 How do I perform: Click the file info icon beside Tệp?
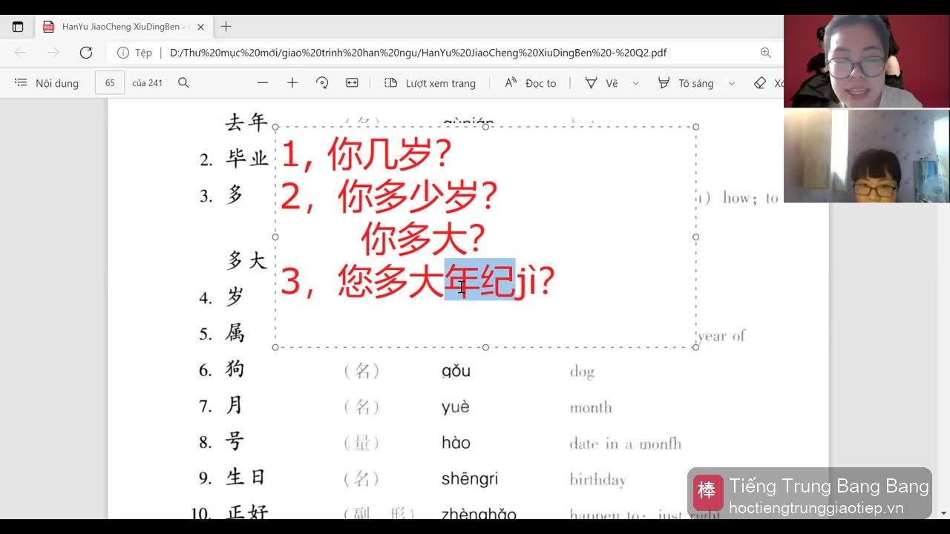pos(122,53)
